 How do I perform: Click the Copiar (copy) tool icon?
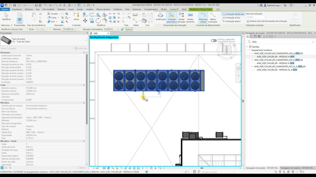(x=91, y=21)
